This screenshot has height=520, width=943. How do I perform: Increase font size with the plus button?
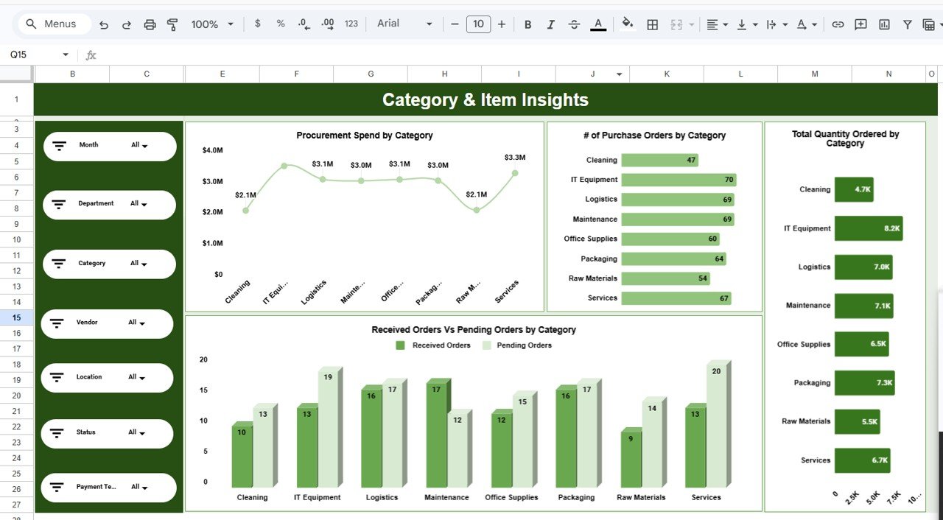(x=502, y=24)
